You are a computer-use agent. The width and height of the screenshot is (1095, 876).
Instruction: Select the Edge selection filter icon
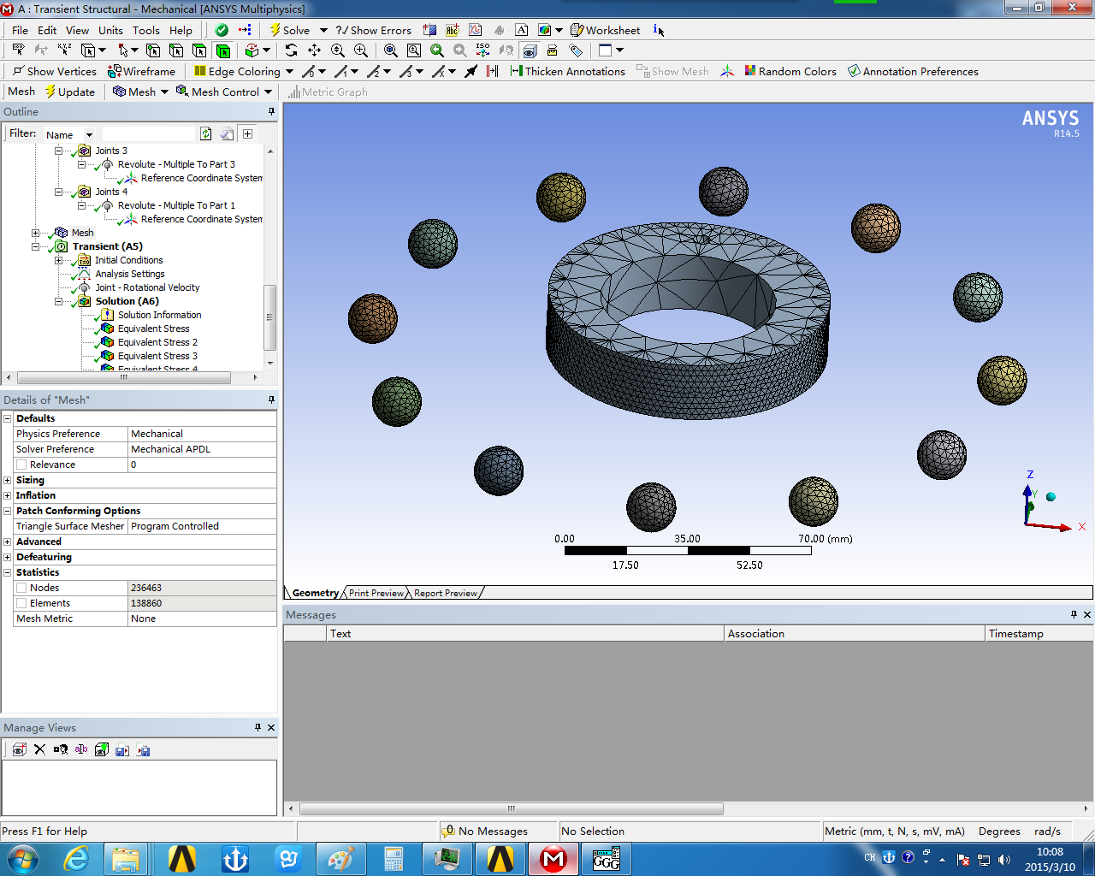tap(176, 50)
